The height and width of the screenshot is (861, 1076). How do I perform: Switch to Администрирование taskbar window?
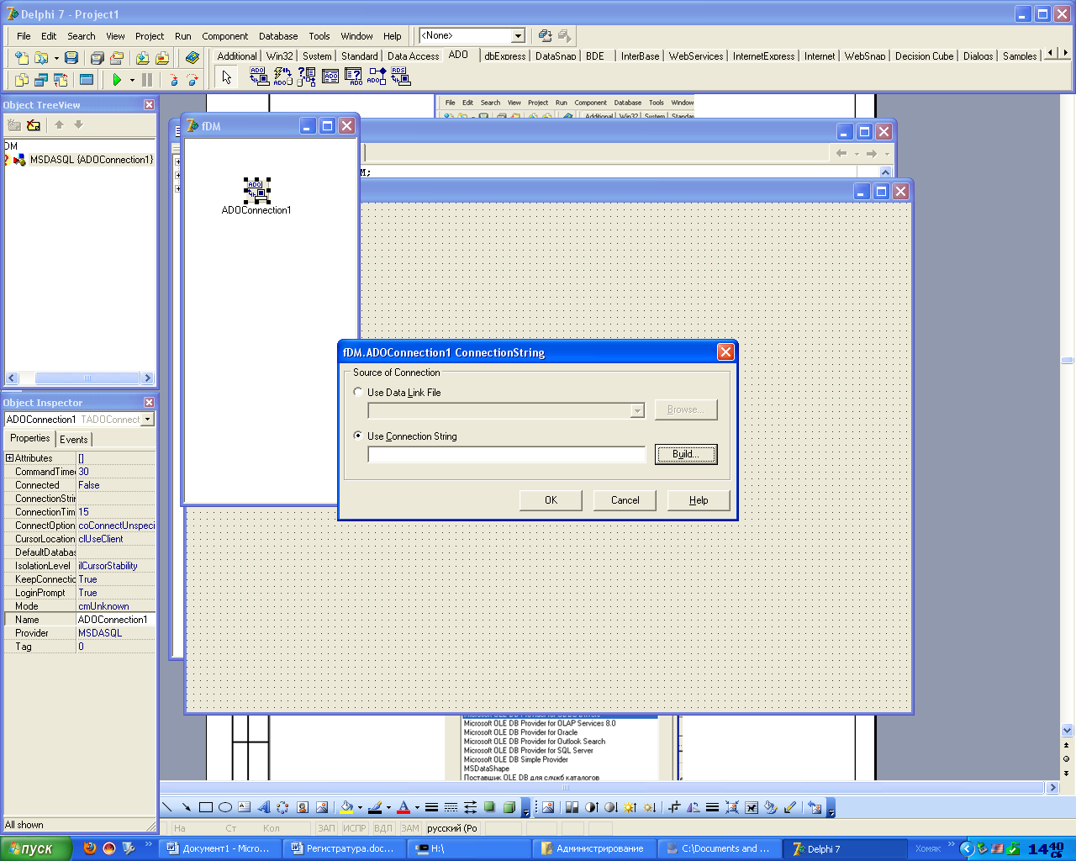click(593, 848)
